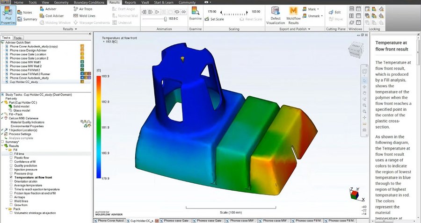Click Moldflow Results export icon
This screenshot has height=223, width=421.
coord(293,15)
